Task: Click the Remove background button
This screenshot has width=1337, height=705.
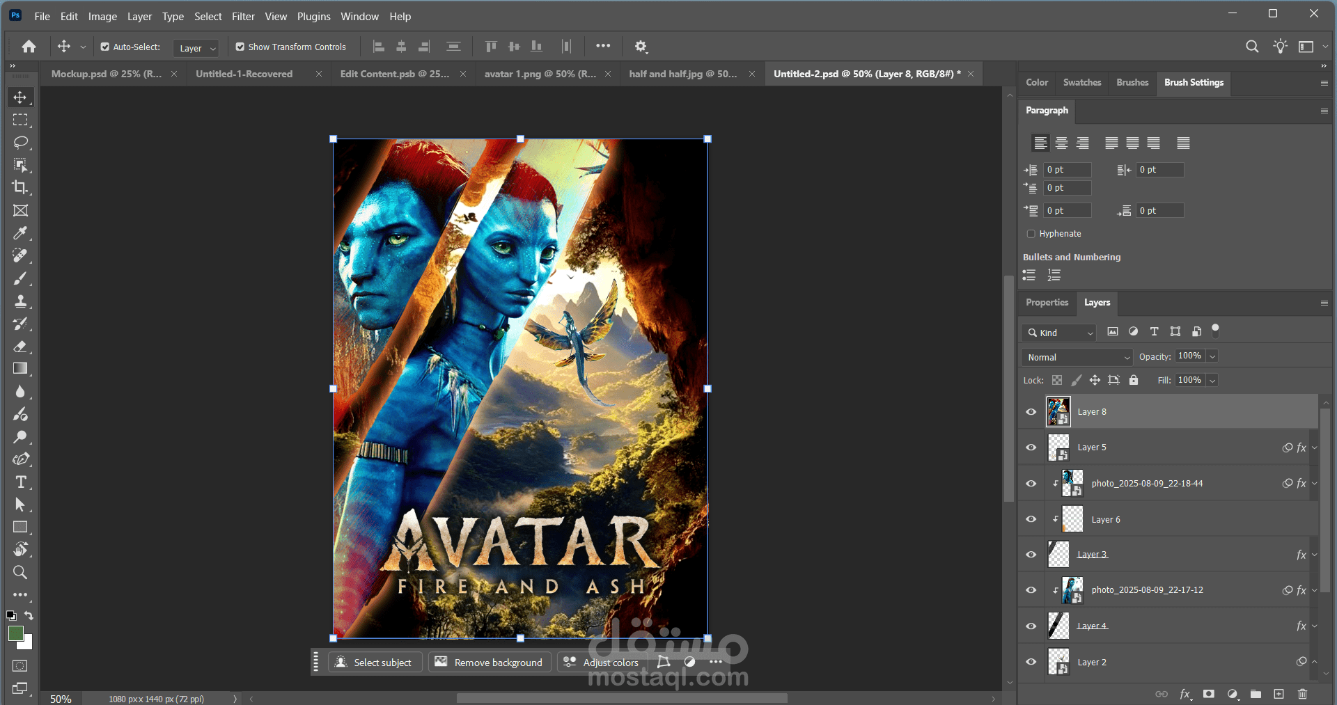Action: [490, 662]
